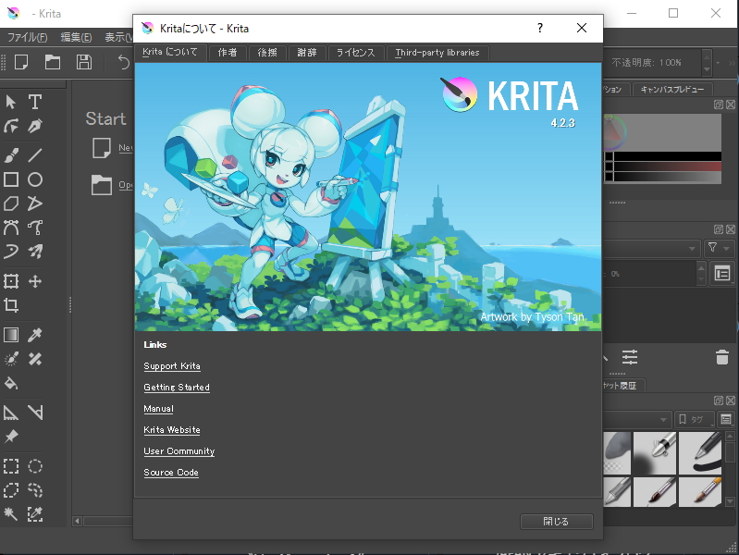This screenshot has width=739, height=555.
Task: Open the Manual link
Action: point(158,408)
